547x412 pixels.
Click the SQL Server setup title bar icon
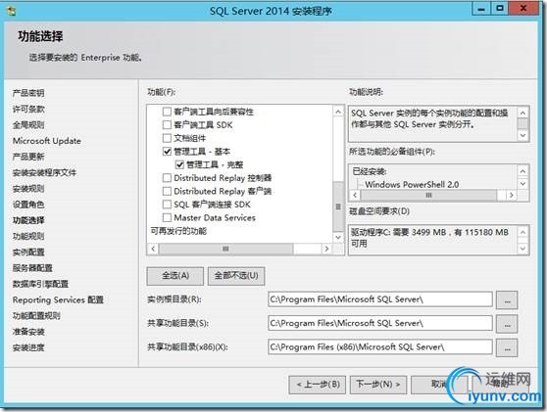coord(11,11)
